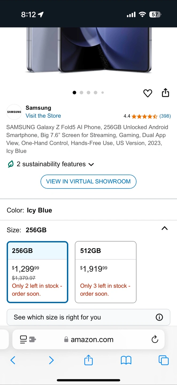The height and width of the screenshot is (385, 177).
Task: Select the 256GB size option
Action: tap(37, 272)
